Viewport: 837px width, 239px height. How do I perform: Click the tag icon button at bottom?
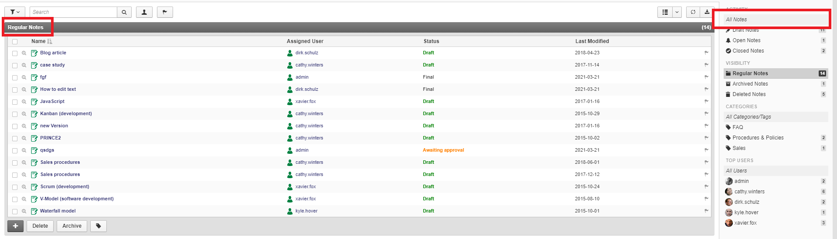pyautogui.click(x=99, y=226)
